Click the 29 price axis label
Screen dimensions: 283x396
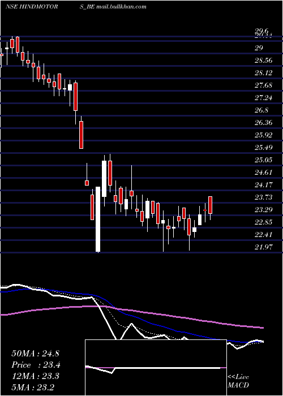[x=259, y=48]
